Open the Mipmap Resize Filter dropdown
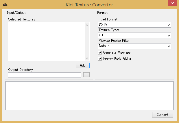This screenshot has width=179, height=123. (x=134, y=46)
